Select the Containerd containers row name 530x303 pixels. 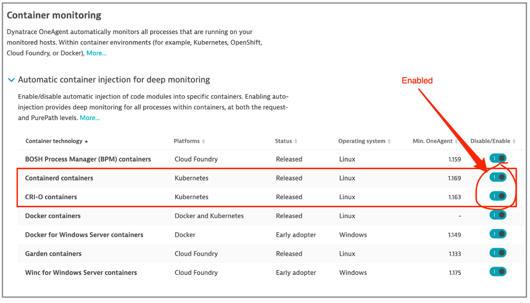pos(59,178)
